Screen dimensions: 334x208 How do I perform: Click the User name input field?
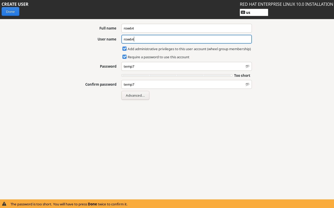[186, 39]
